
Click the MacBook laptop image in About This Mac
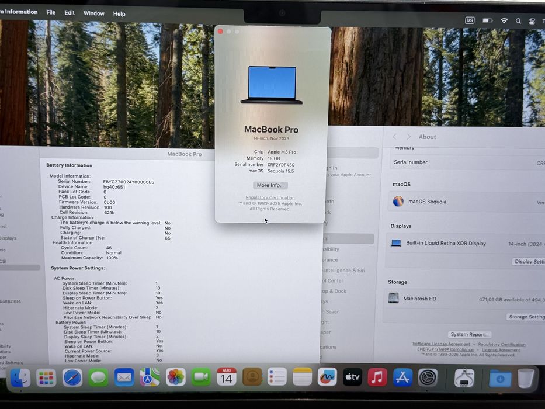pyautogui.click(x=272, y=85)
